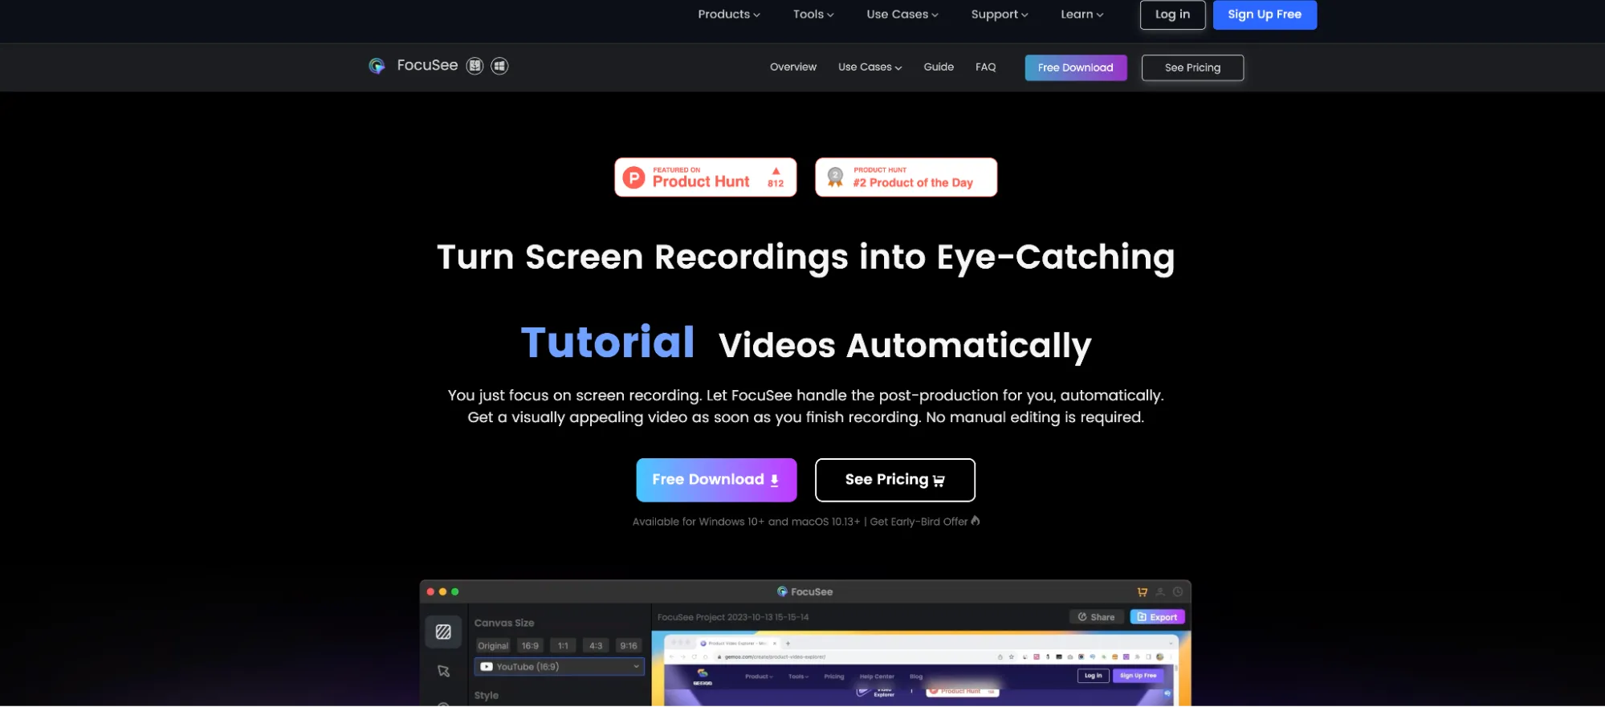Select the macOS Finder platform icon
The height and width of the screenshot is (707, 1605).
click(x=475, y=66)
